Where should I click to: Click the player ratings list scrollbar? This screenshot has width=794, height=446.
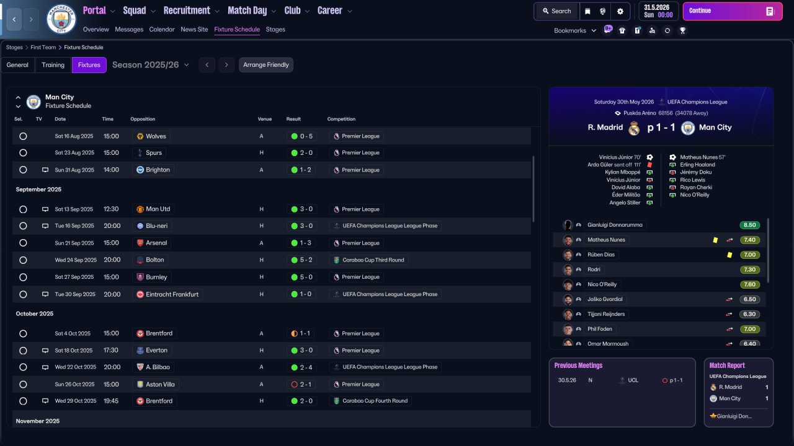click(x=768, y=250)
